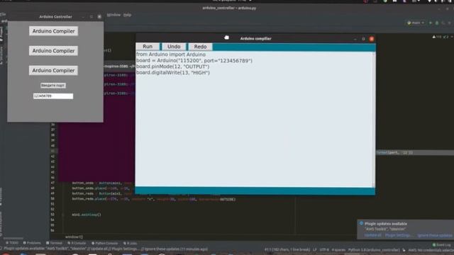Open the TODO tool window tab

pyautogui.click(x=12, y=243)
